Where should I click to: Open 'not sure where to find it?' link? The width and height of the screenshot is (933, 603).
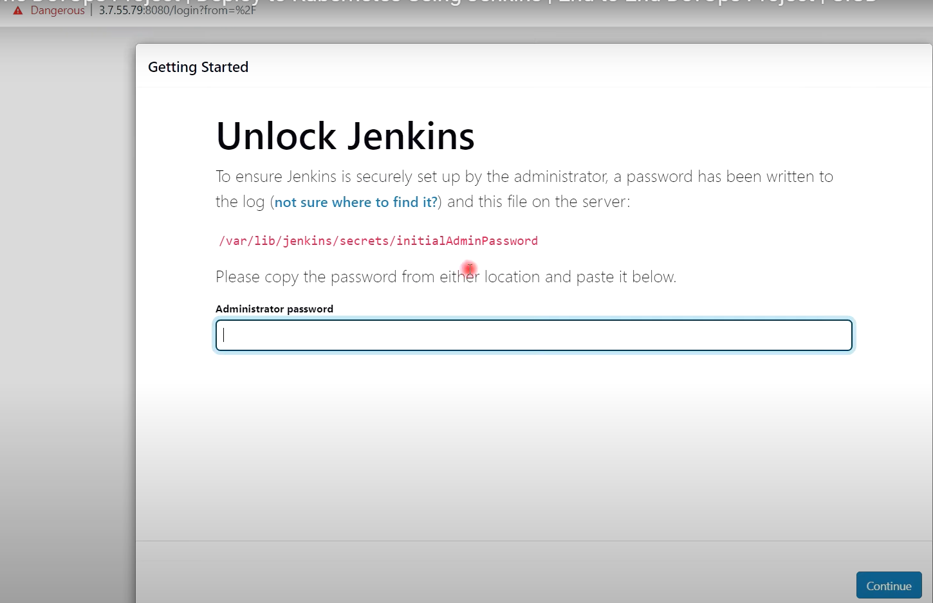[x=356, y=202]
